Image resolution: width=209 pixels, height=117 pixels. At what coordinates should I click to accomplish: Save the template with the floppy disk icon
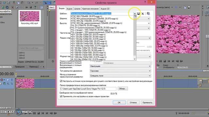[138, 14]
